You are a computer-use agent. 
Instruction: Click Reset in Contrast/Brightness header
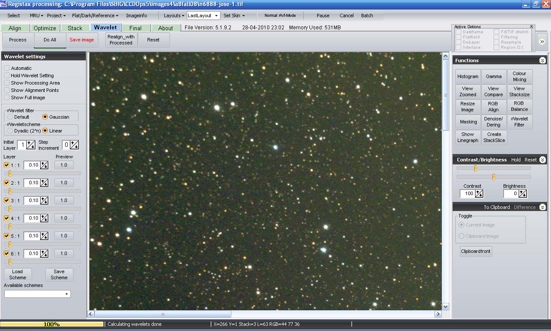click(530, 160)
